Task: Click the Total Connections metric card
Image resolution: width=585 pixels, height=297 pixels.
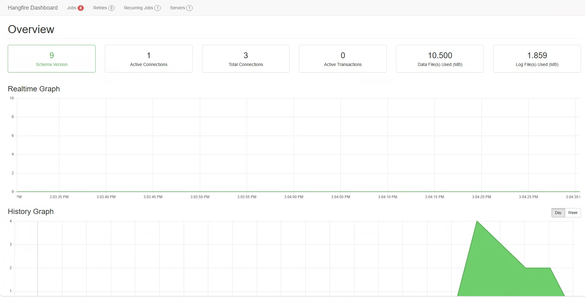Action: coord(246,59)
